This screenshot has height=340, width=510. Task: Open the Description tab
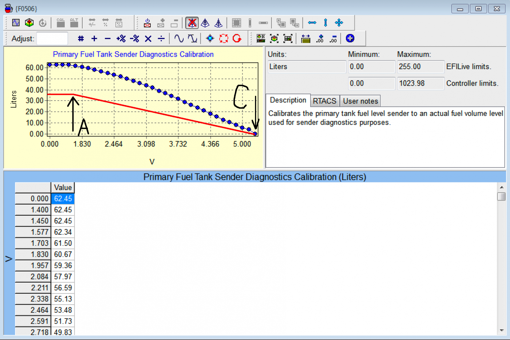pyautogui.click(x=288, y=100)
